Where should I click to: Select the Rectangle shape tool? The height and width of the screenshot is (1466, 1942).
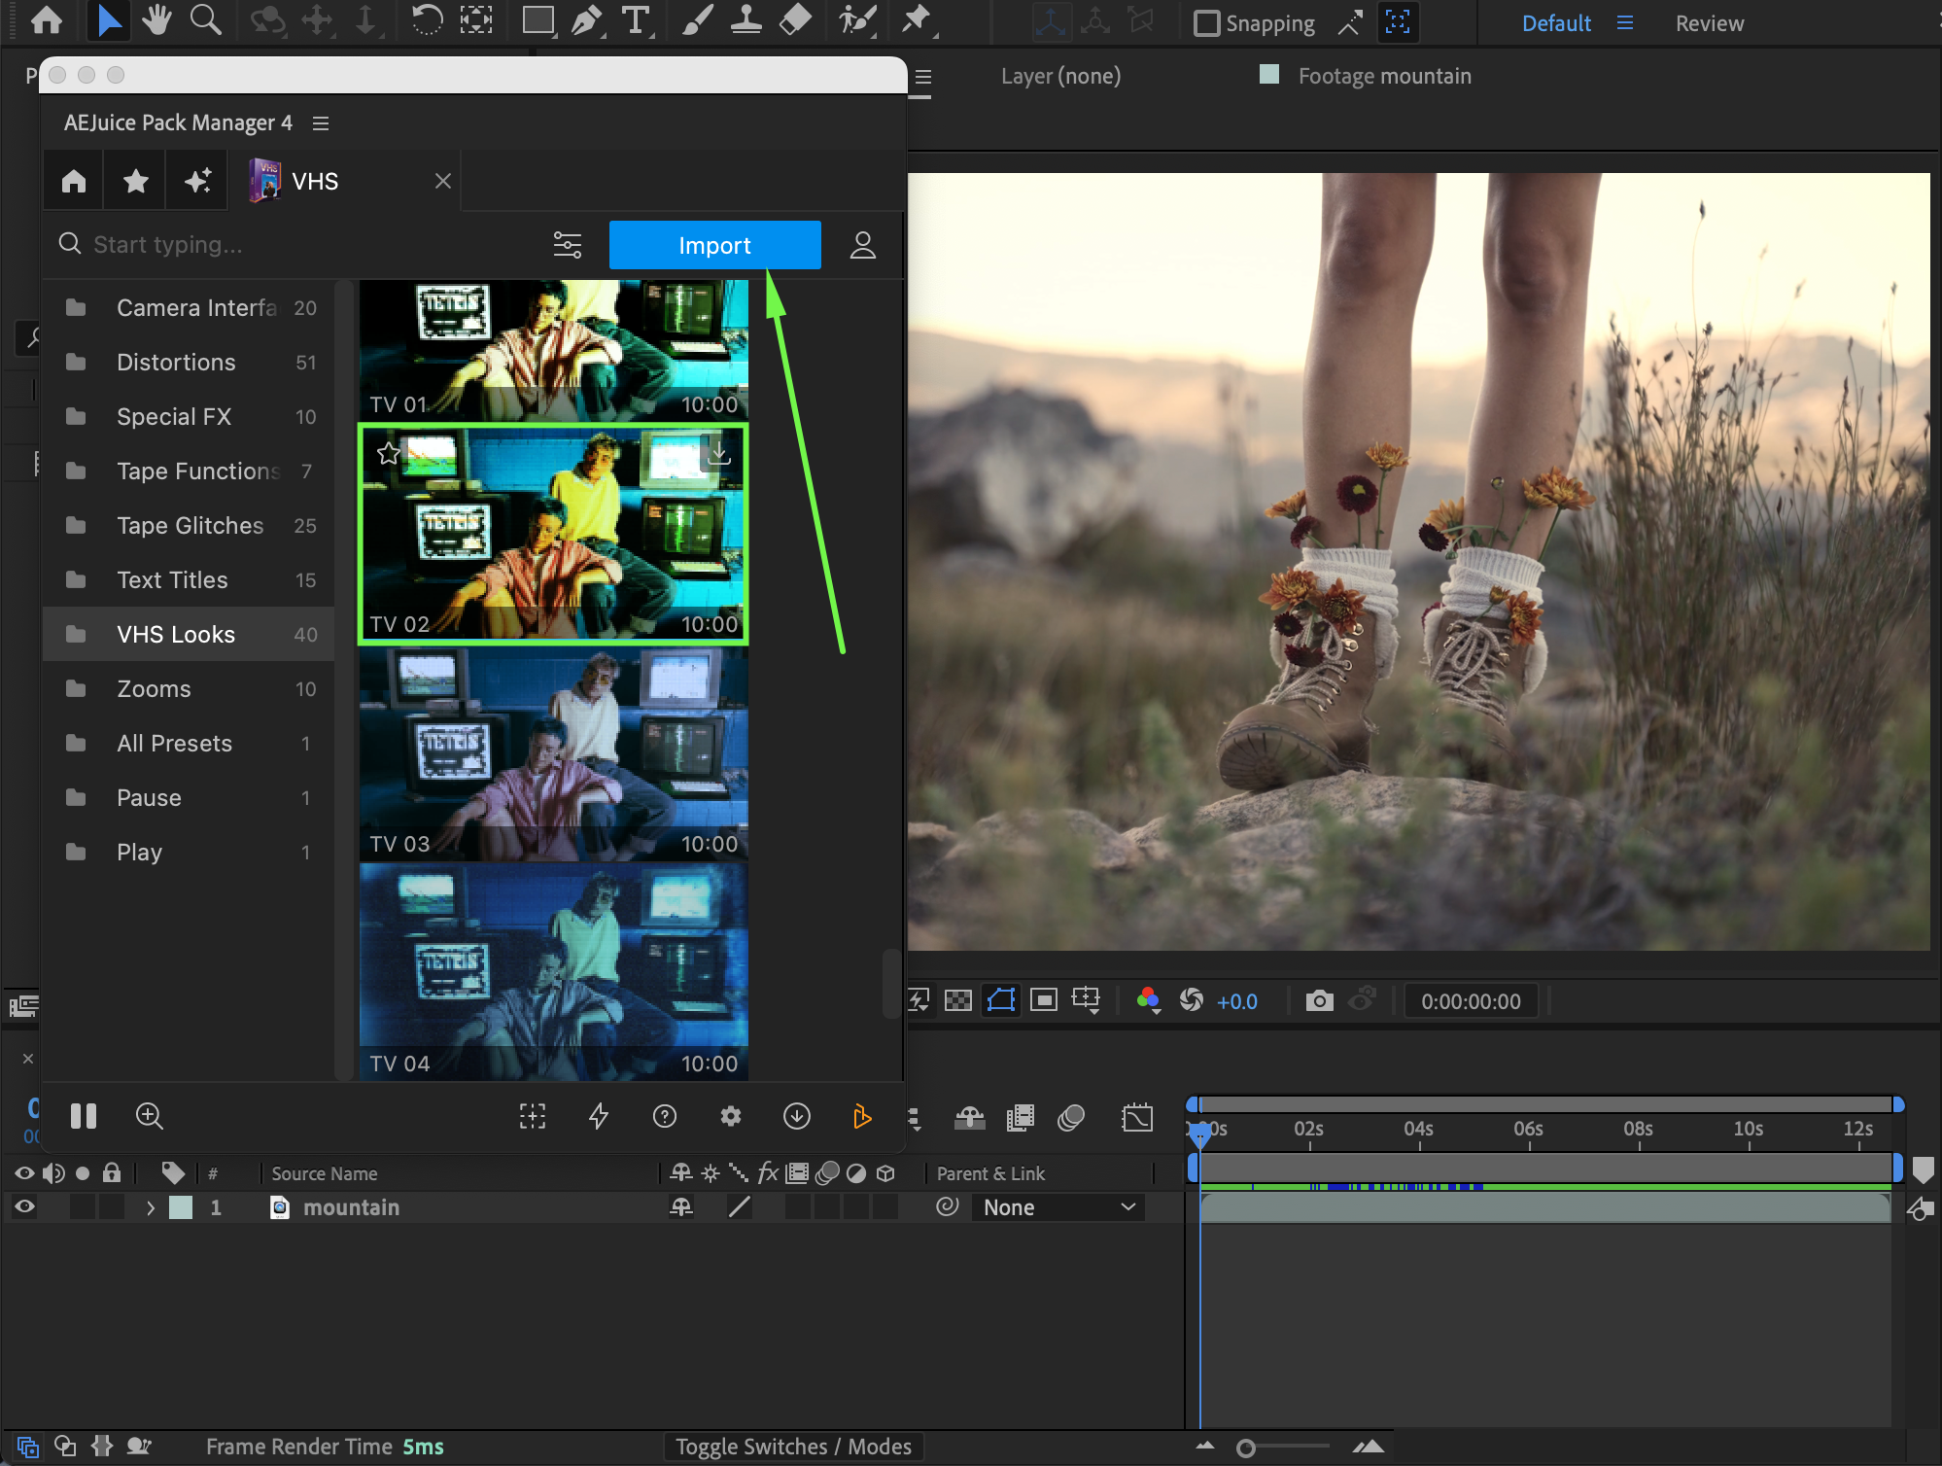(538, 20)
